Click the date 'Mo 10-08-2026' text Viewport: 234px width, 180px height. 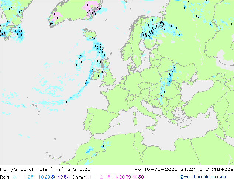pyautogui.click(x=156, y=169)
